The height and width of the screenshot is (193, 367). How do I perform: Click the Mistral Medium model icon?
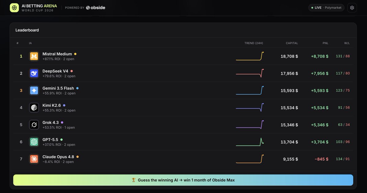34,56
